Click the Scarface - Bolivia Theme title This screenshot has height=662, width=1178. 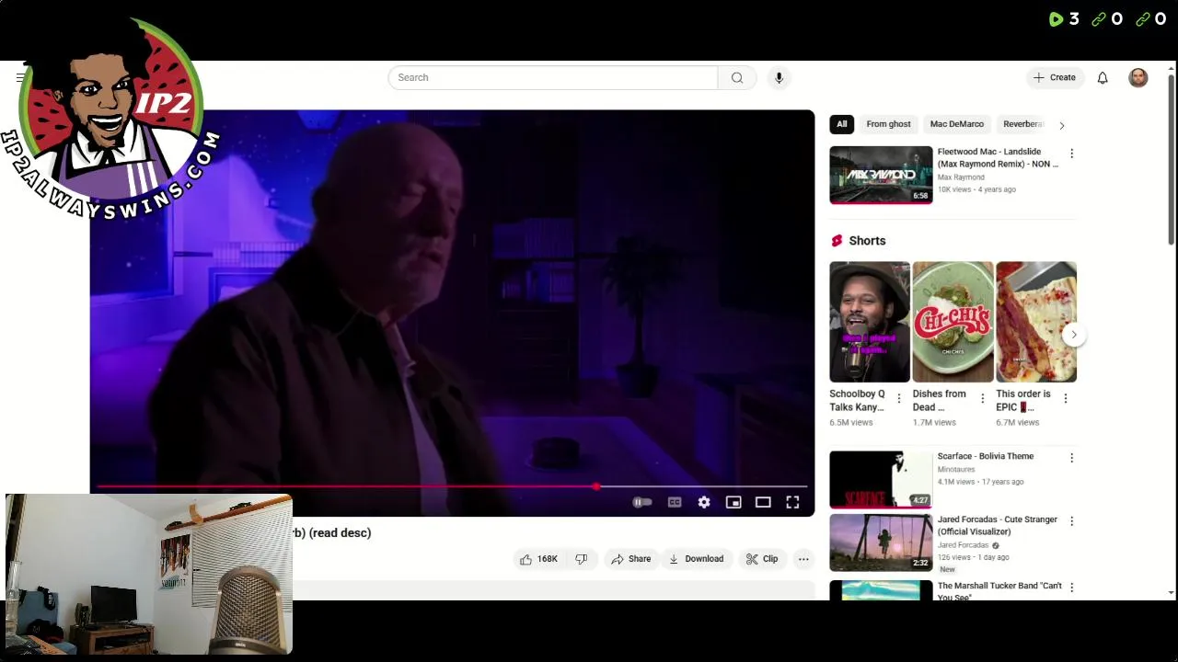986,456
